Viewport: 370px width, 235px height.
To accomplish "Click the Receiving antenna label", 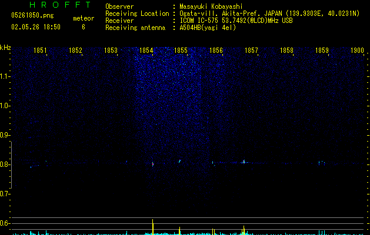I will pyautogui.click(x=135, y=28).
